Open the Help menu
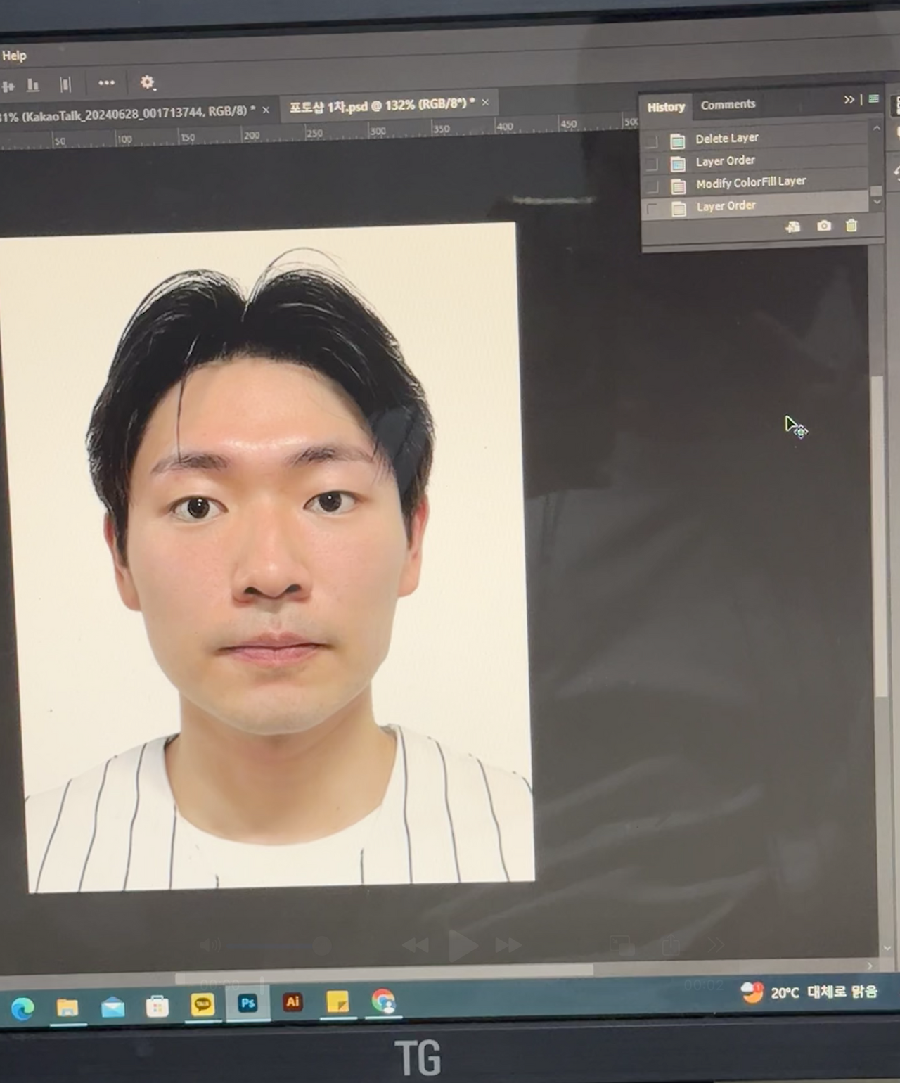This screenshot has height=1083, width=900. pyautogui.click(x=14, y=55)
